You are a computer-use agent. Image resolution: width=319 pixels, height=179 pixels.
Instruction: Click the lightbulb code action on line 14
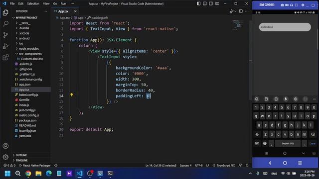(x=71, y=95)
